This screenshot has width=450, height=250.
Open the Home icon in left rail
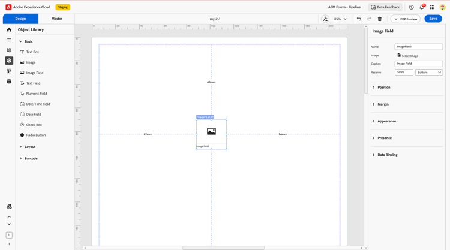point(9,29)
